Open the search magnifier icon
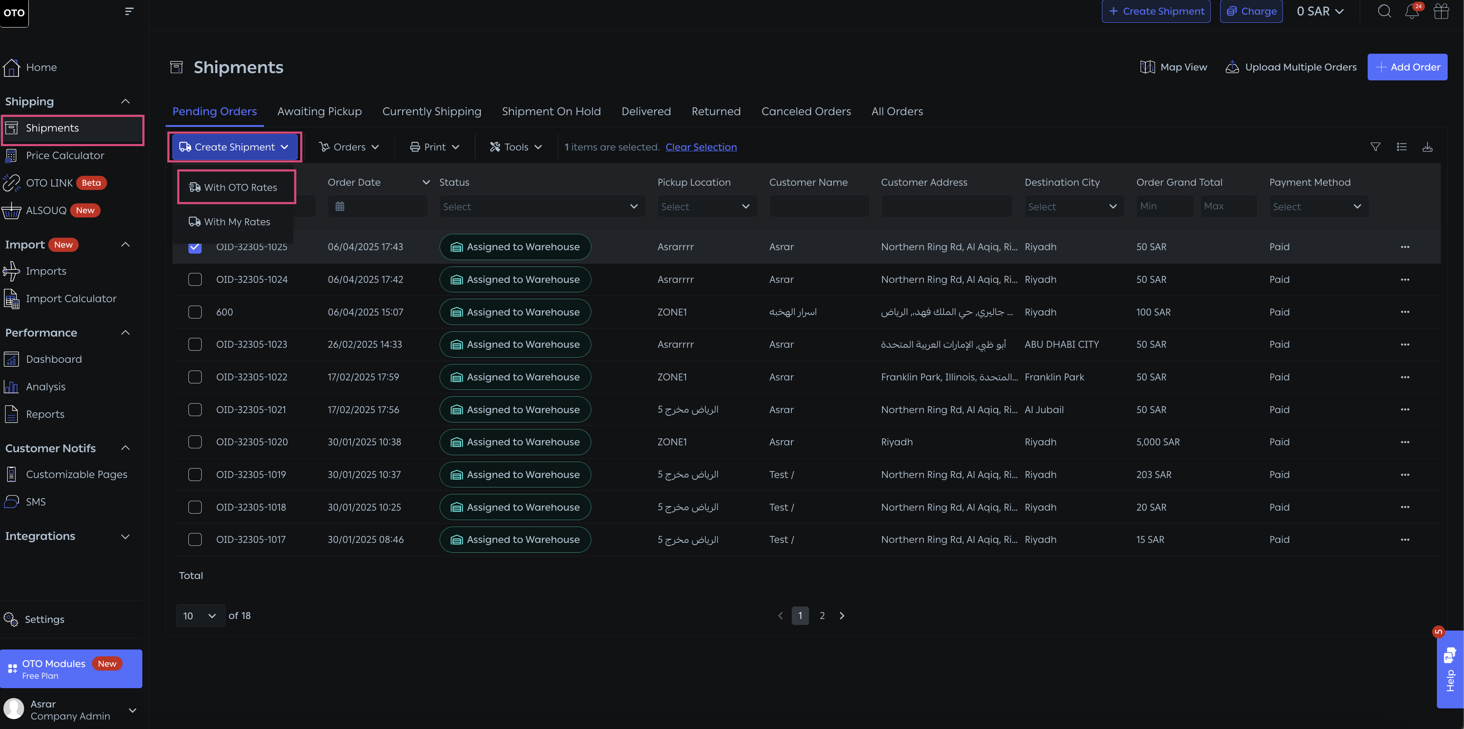Image resolution: width=1464 pixels, height=729 pixels. 1384,11
